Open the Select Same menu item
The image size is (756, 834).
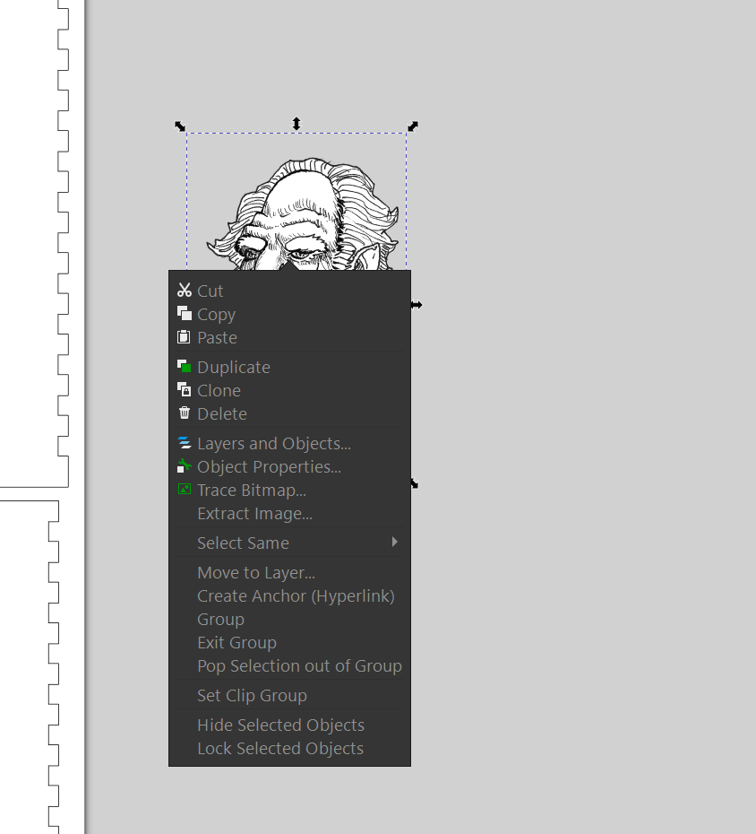pyautogui.click(x=289, y=543)
